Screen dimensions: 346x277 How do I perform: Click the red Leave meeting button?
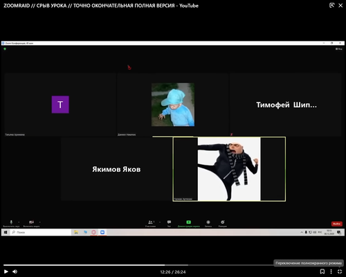pyautogui.click(x=337, y=224)
